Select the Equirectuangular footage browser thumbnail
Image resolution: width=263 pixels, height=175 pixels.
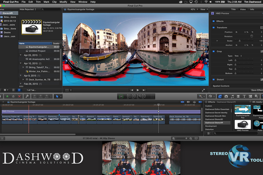click(32, 27)
